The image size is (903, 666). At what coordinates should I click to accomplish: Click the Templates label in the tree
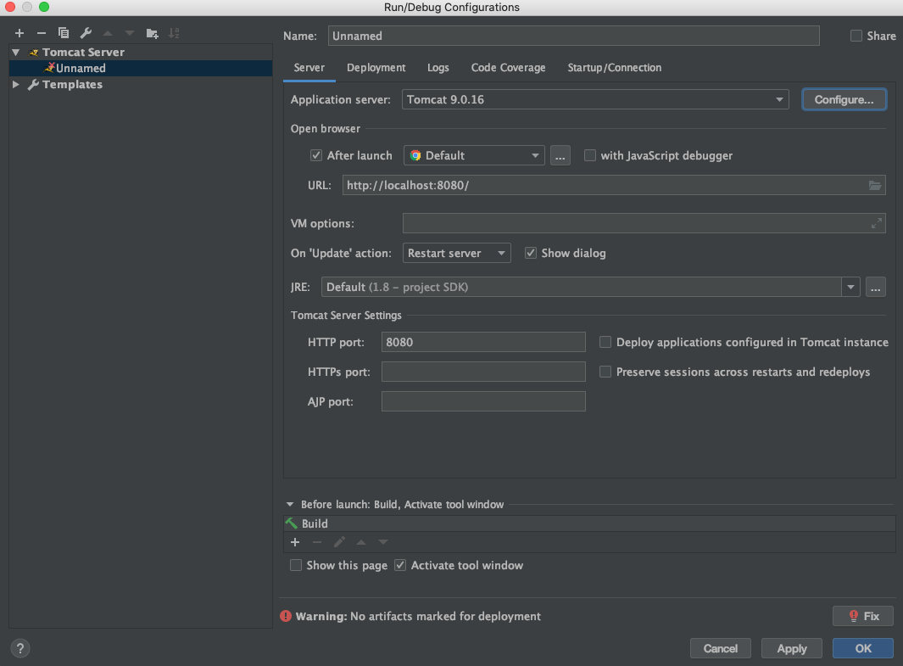point(72,85)
